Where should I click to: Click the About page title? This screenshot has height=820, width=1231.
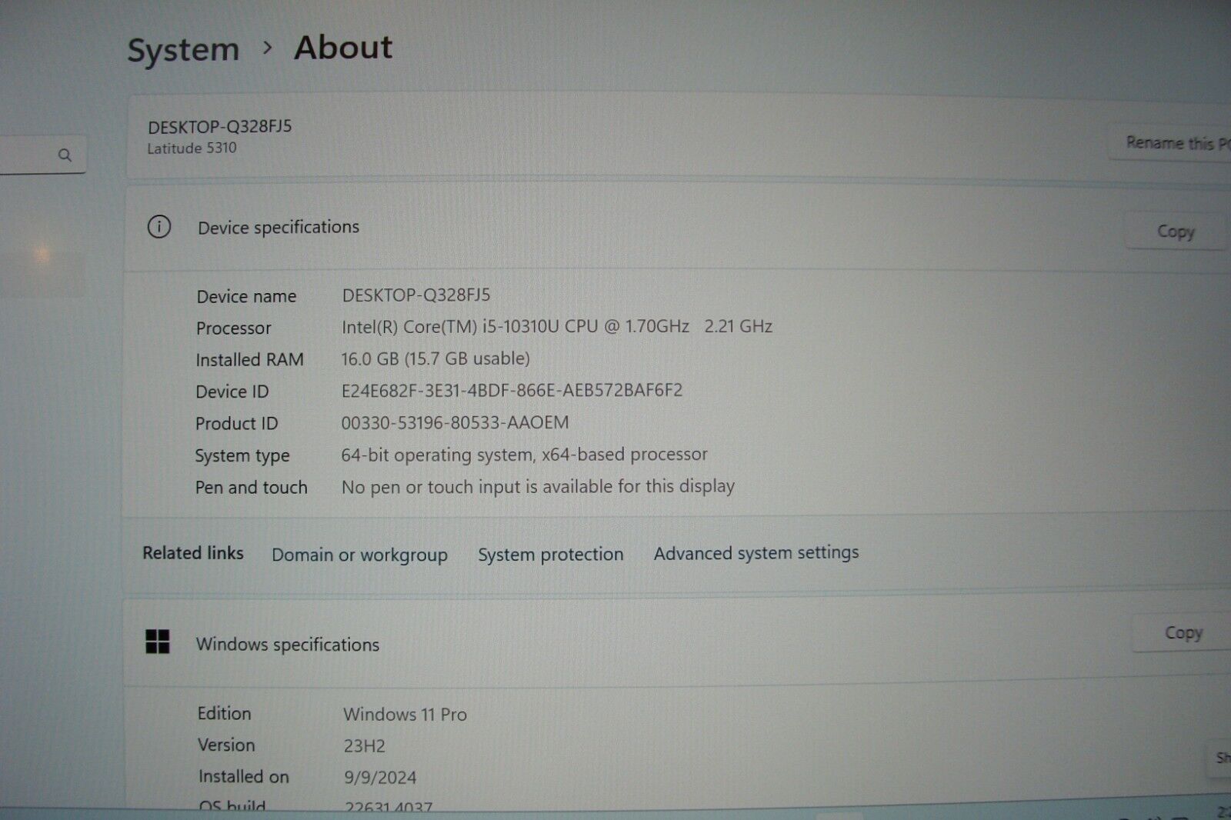pyautogui.click(x=343, y=48)
